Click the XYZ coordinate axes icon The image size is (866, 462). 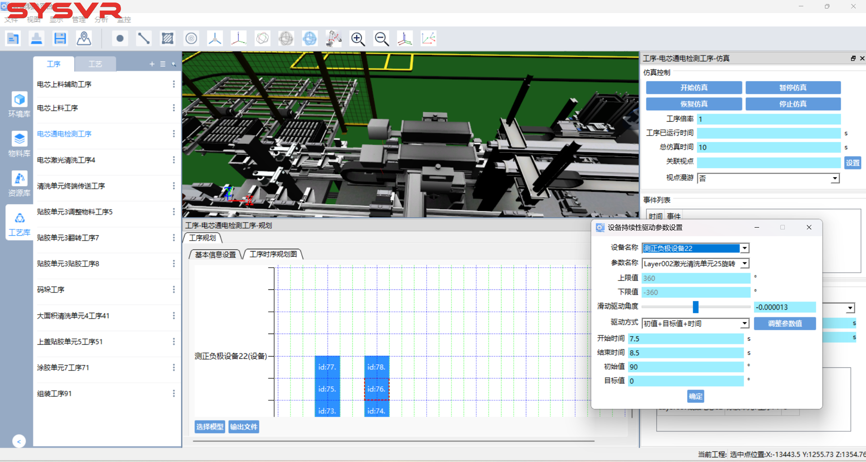[x=239, y=39]
